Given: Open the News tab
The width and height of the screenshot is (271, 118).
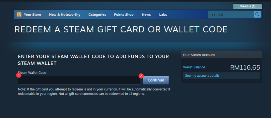Looking at the screenshot, I should pyautogui.click(x=146, y=15).
